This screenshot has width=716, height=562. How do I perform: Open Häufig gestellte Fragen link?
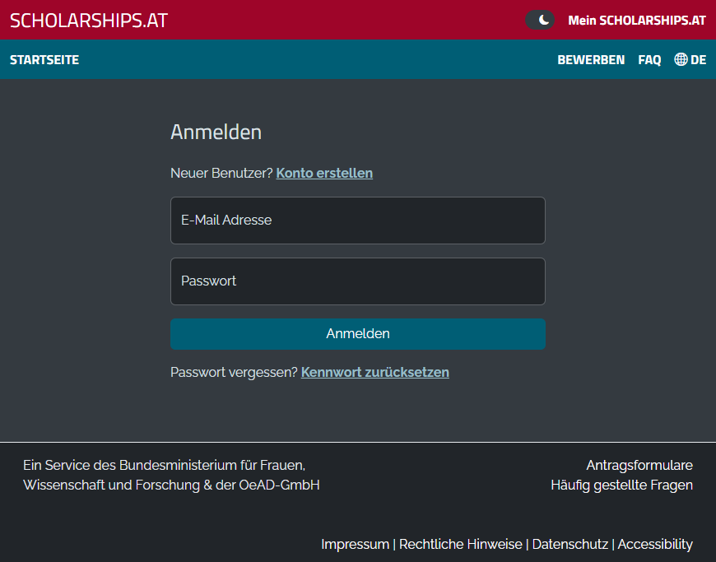click(x=622, y=485)
